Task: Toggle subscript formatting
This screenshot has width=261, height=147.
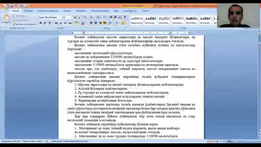Action: tap(61, 23)
